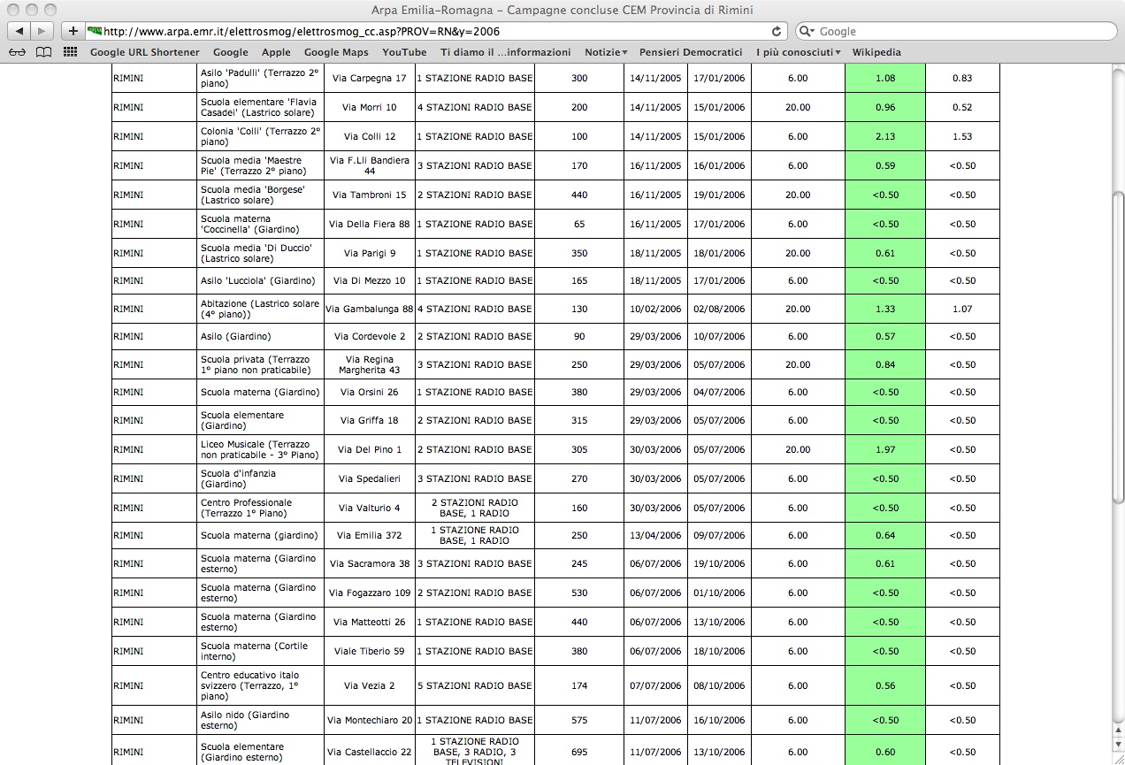Select Viale Tiberio 59 address

(x=369, y=651)
